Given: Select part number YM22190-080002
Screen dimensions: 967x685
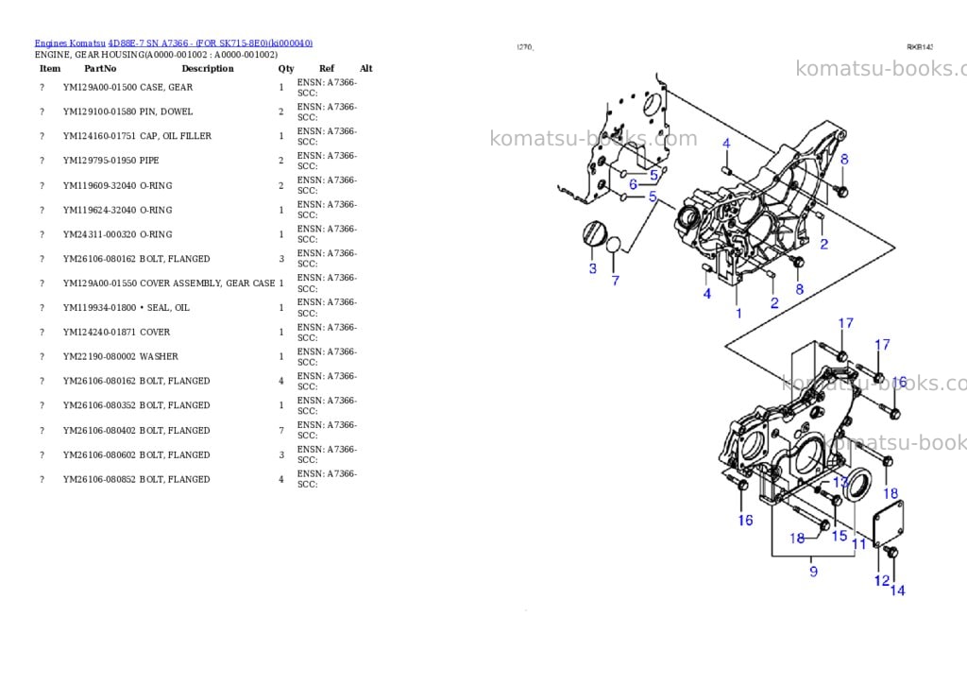Looking at the screenshot, I should [100, 357].
